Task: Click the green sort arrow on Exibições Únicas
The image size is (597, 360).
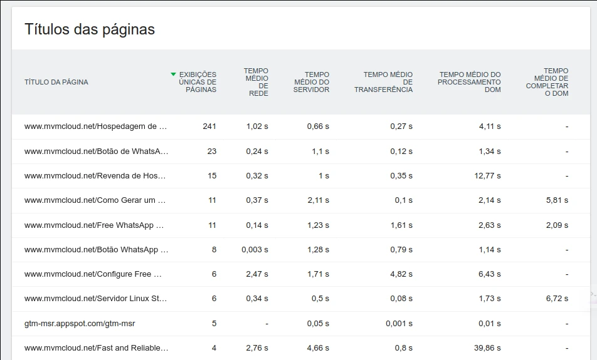Action: coord(173,75)
